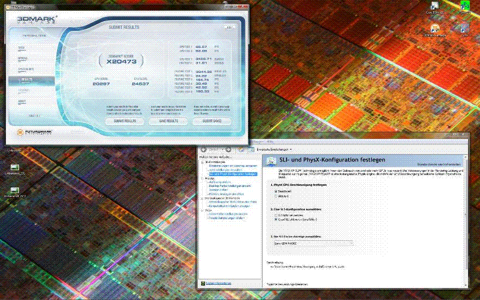
Task: Select 'Video-Farbeinstellungen ändern' tree item
Action: [228, 214]
